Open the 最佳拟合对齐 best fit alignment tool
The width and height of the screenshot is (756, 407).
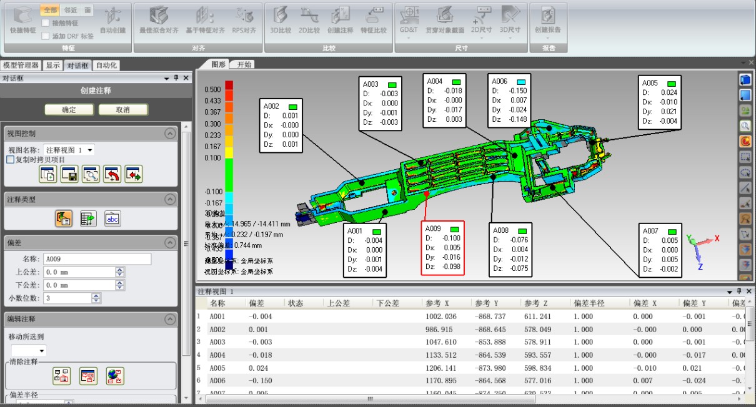[159, 19]
